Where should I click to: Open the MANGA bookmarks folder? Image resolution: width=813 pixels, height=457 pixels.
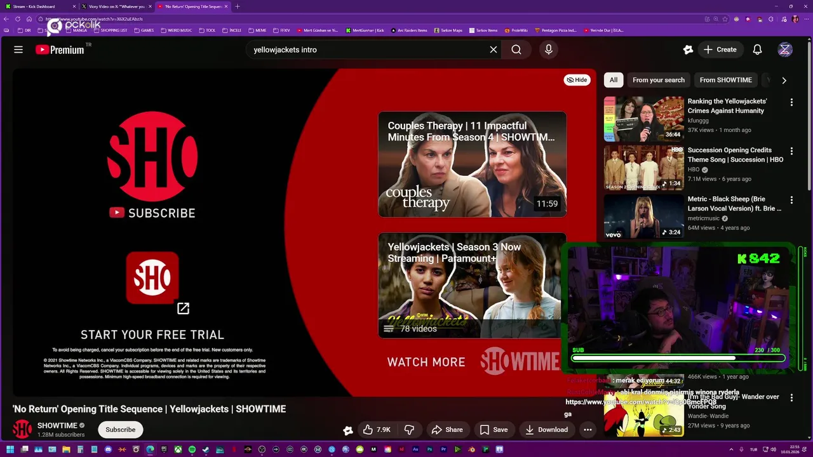point(76,30)
